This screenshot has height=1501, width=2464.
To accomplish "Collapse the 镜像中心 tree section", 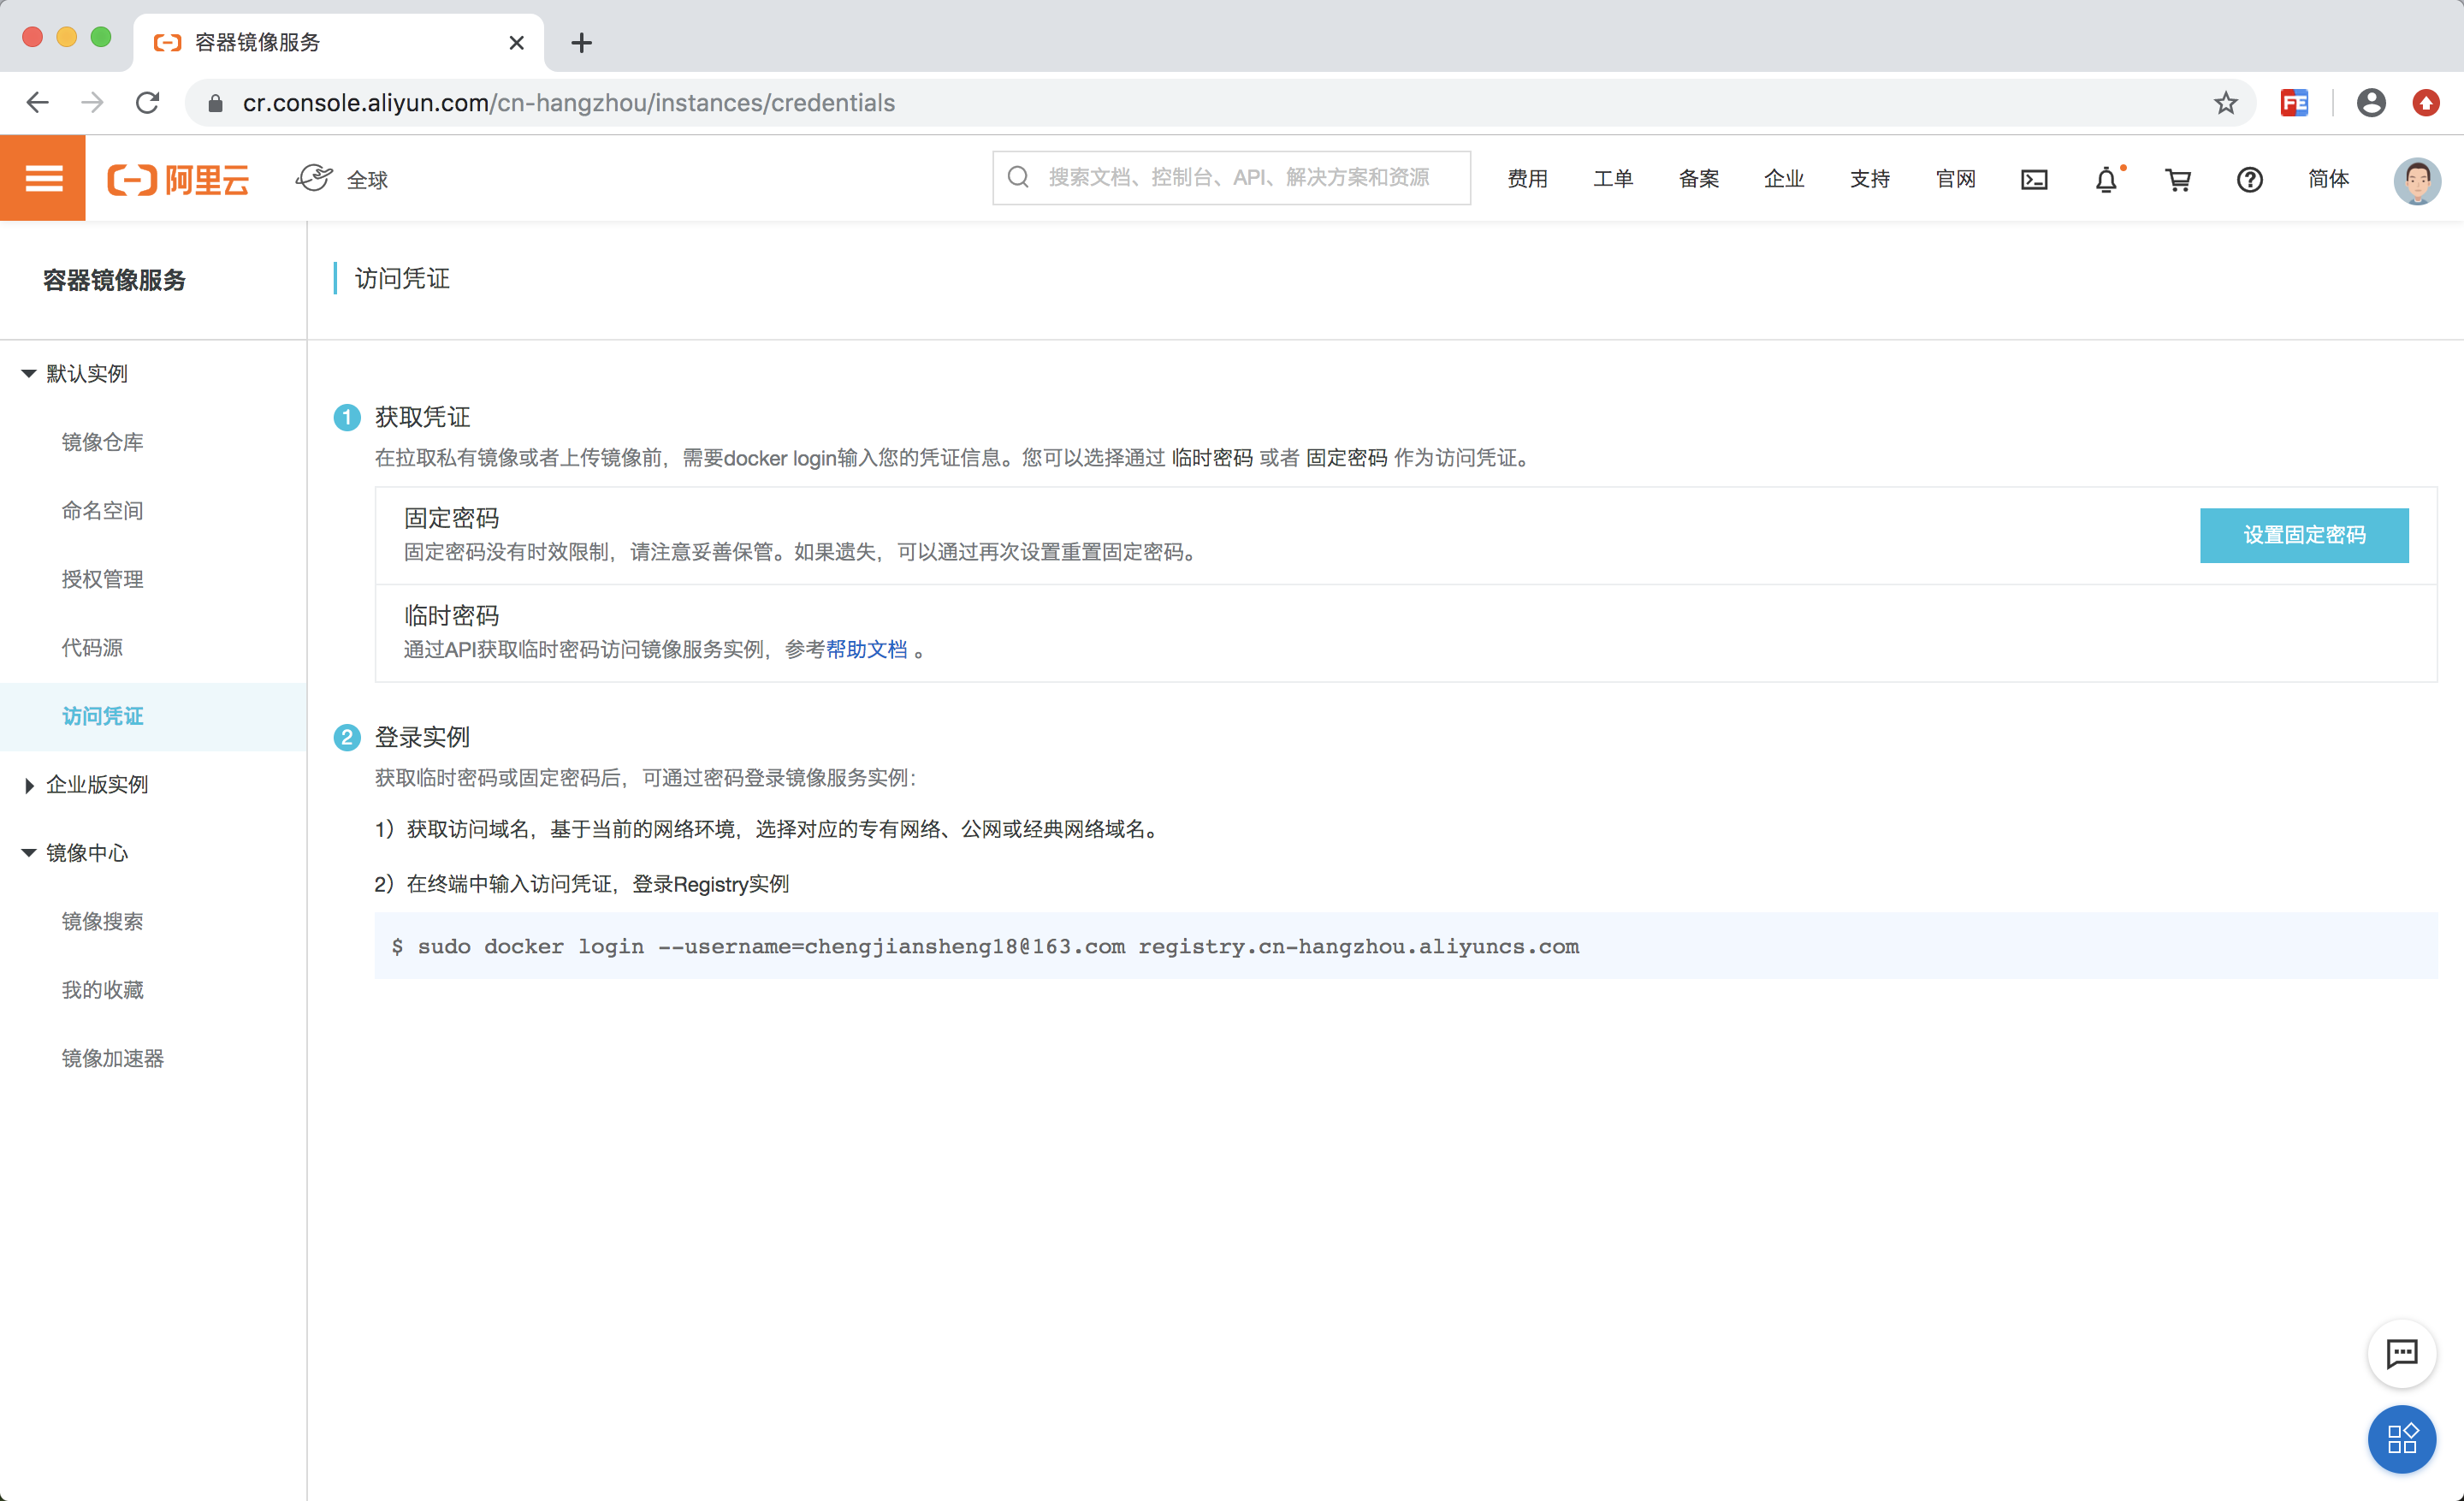I will tap(29, 853).
